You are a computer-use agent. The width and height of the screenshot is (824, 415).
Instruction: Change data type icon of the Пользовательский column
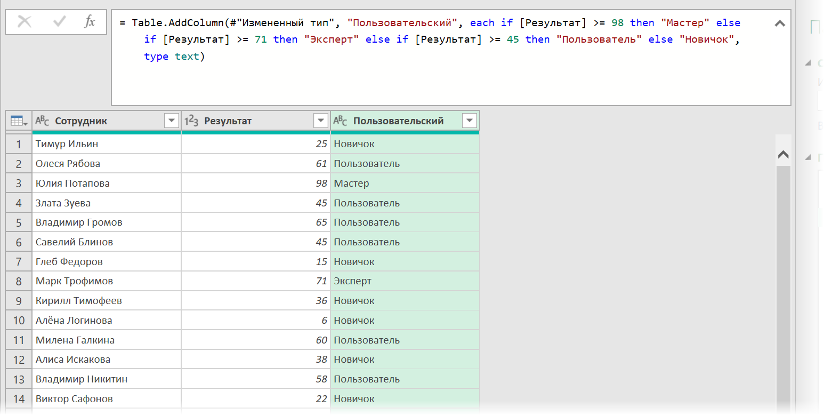341,121
